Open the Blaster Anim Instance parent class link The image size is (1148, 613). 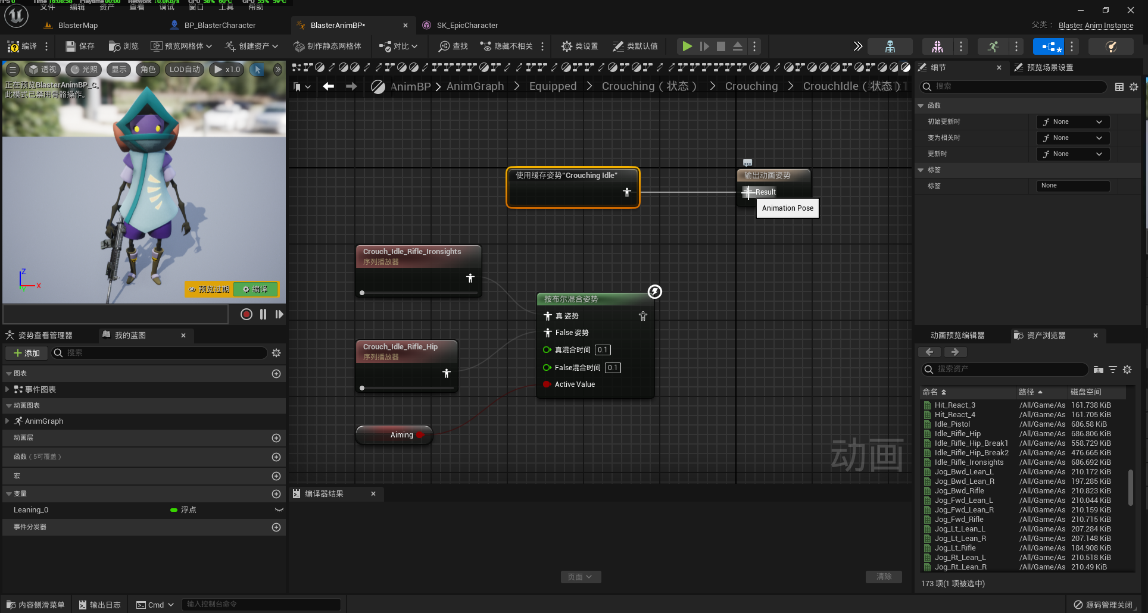(1096, 26)
